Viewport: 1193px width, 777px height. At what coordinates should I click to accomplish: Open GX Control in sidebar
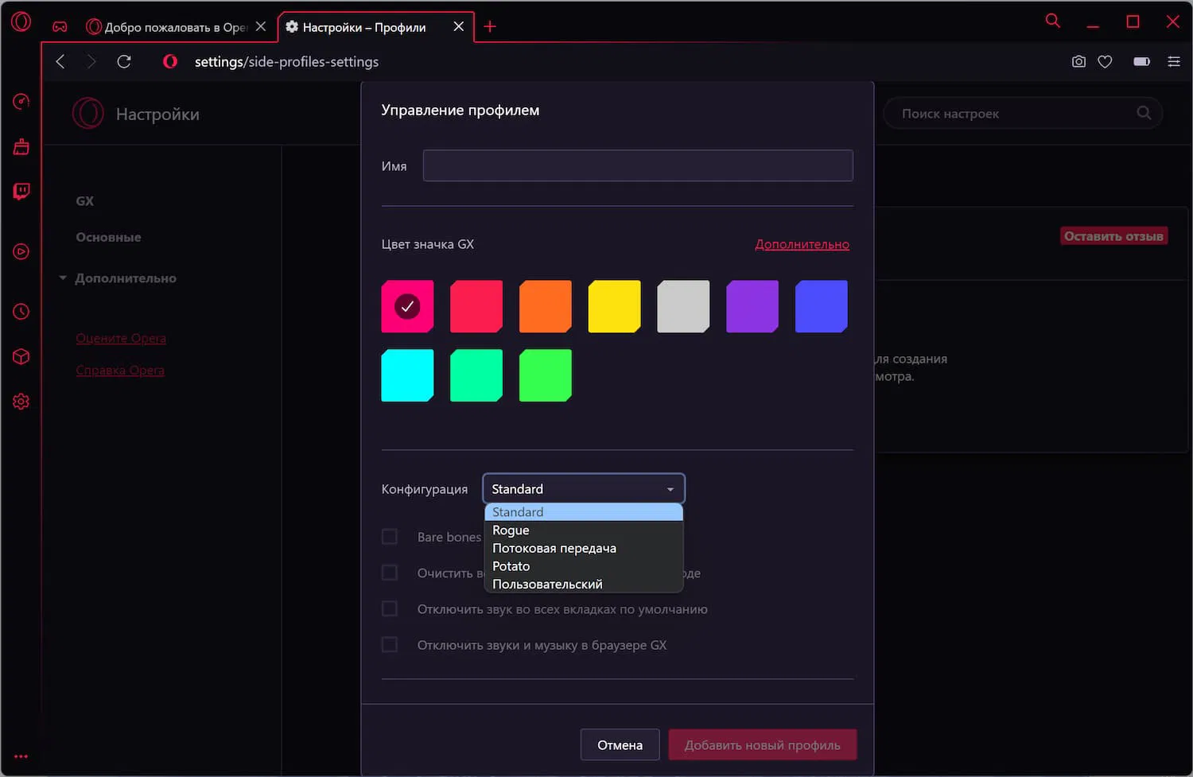tap(21, 101)
